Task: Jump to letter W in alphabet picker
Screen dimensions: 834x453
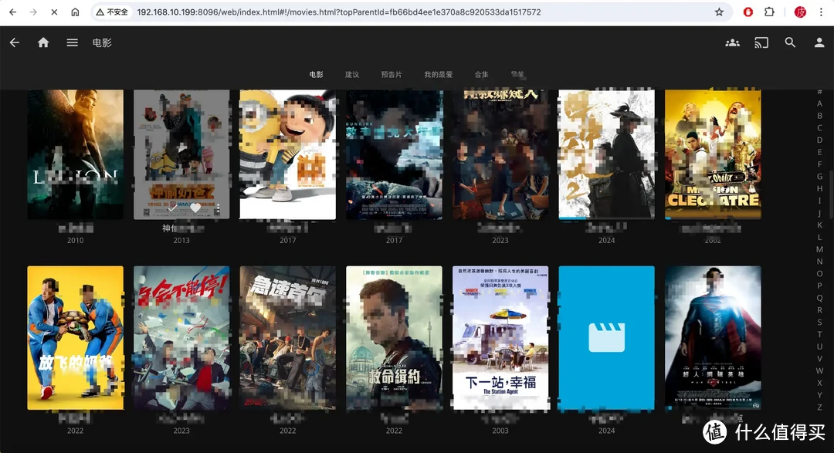Action: pos(819,370)
